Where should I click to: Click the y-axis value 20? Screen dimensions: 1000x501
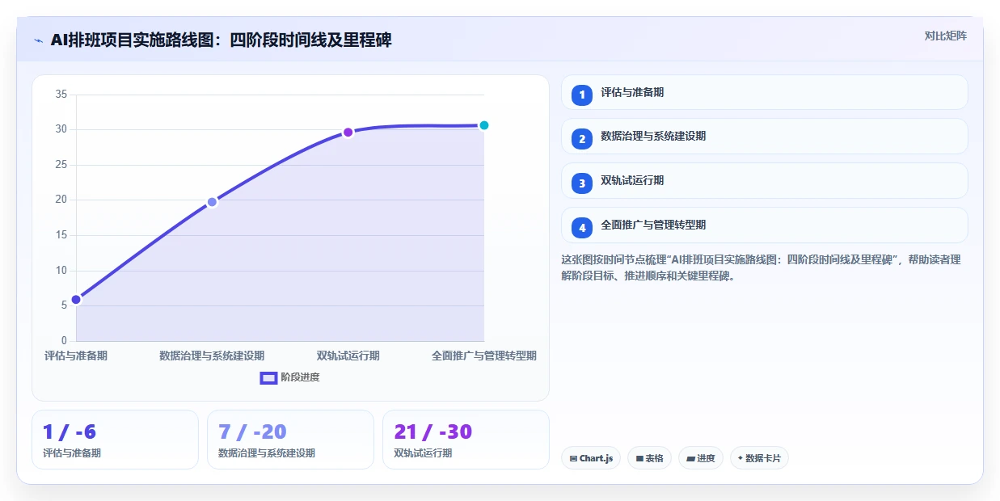pyautogui.click(x=61, y=200)
